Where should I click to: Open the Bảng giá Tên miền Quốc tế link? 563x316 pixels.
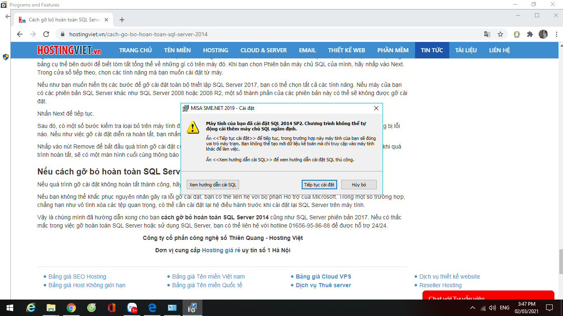207,285
